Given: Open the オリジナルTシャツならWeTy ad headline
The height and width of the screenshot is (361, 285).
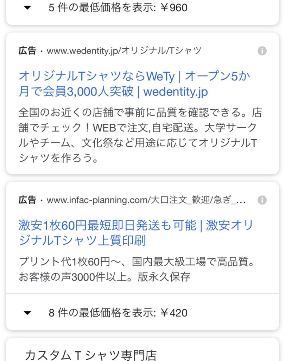Looking at the screenshot, I should (134, 84).
